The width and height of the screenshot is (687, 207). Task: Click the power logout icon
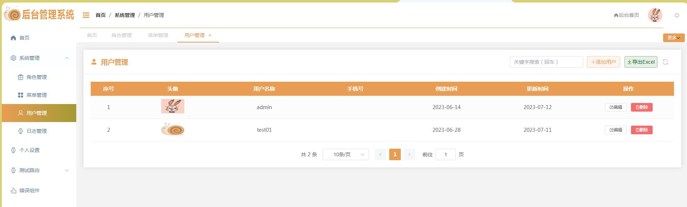(677, 15)
